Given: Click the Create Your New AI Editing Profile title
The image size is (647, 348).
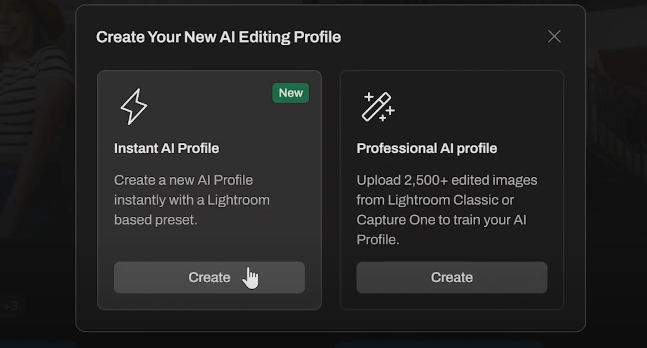Looking at the screenshot, I should 218,37.
